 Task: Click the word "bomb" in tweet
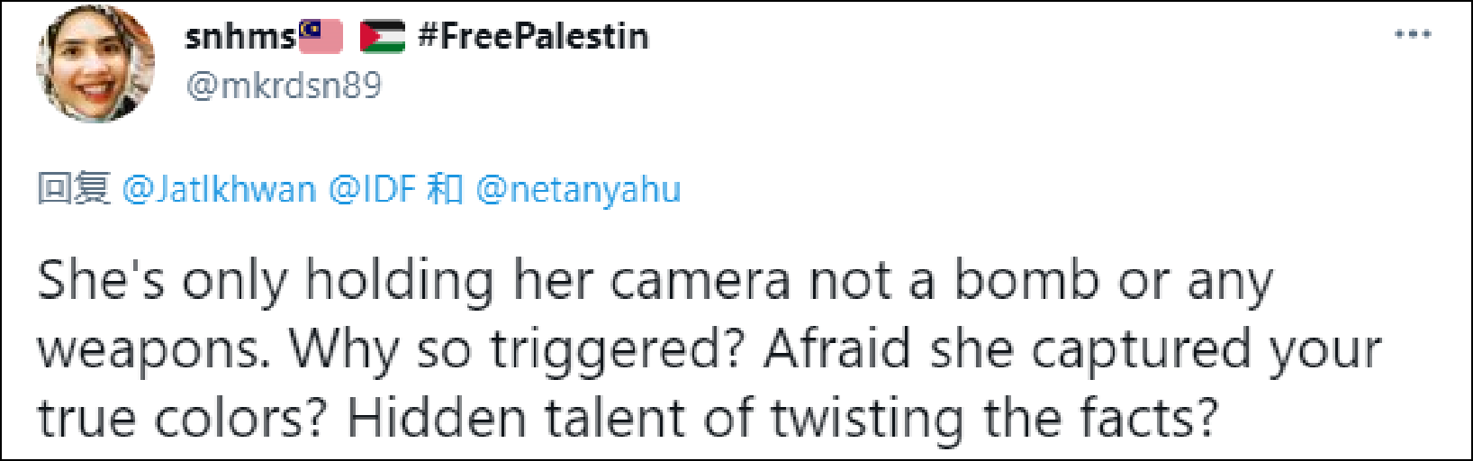[x=1026, y=281]
